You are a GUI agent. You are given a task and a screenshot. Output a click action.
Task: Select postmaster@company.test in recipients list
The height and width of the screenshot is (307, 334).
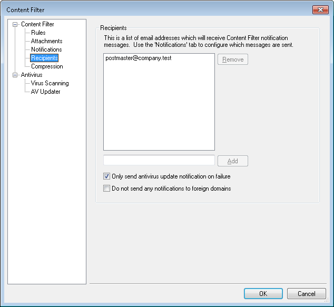138,58
